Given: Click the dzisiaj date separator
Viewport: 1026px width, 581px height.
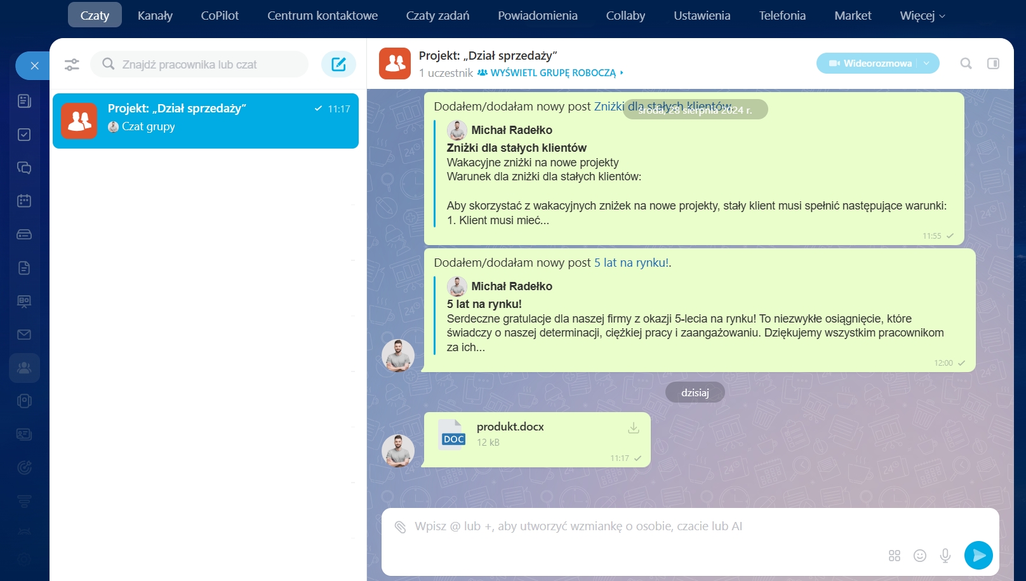Looking at the screenshot, I should coord(695,392).
